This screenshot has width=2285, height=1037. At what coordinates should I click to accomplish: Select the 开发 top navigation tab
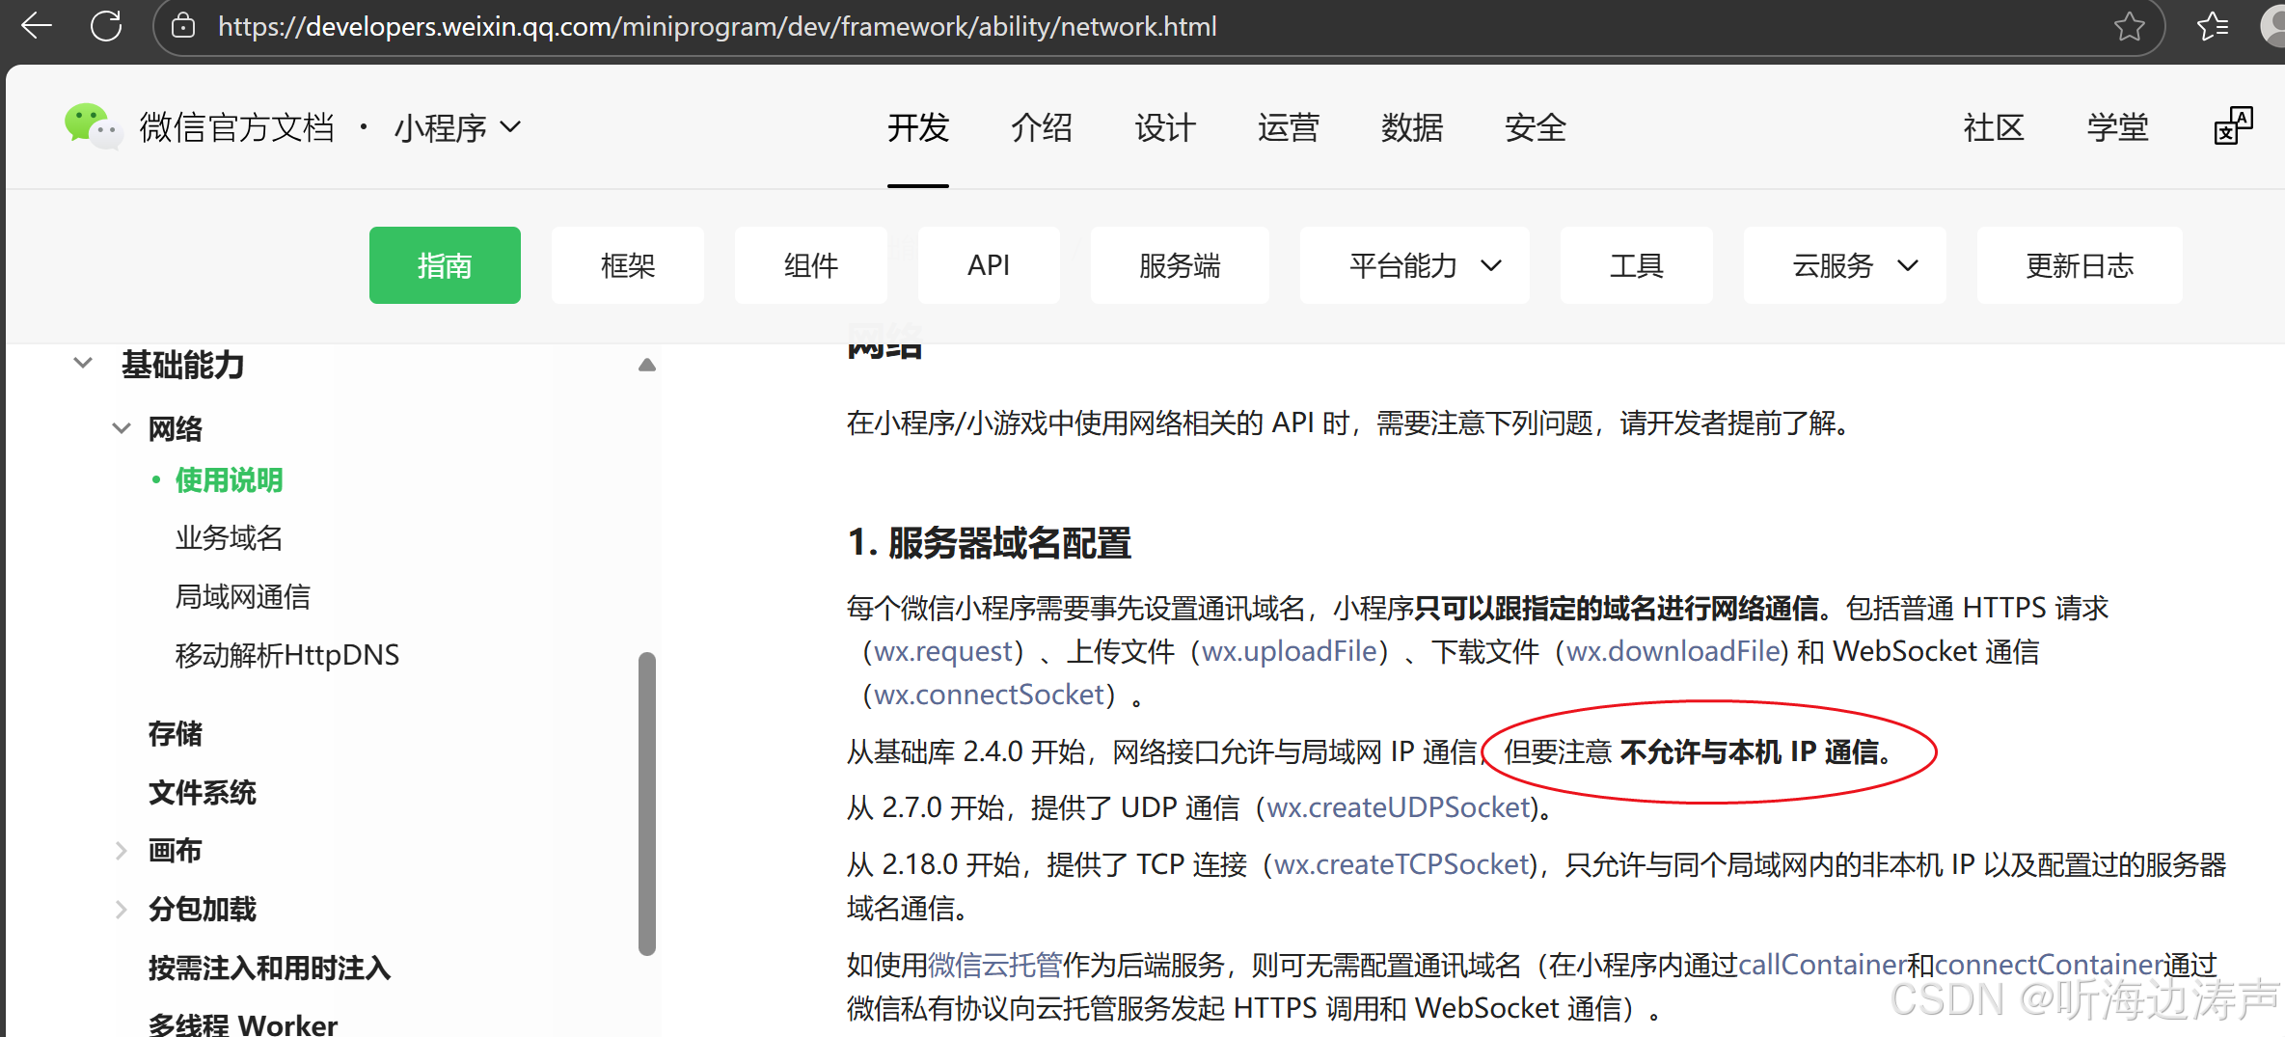point(918,127)
